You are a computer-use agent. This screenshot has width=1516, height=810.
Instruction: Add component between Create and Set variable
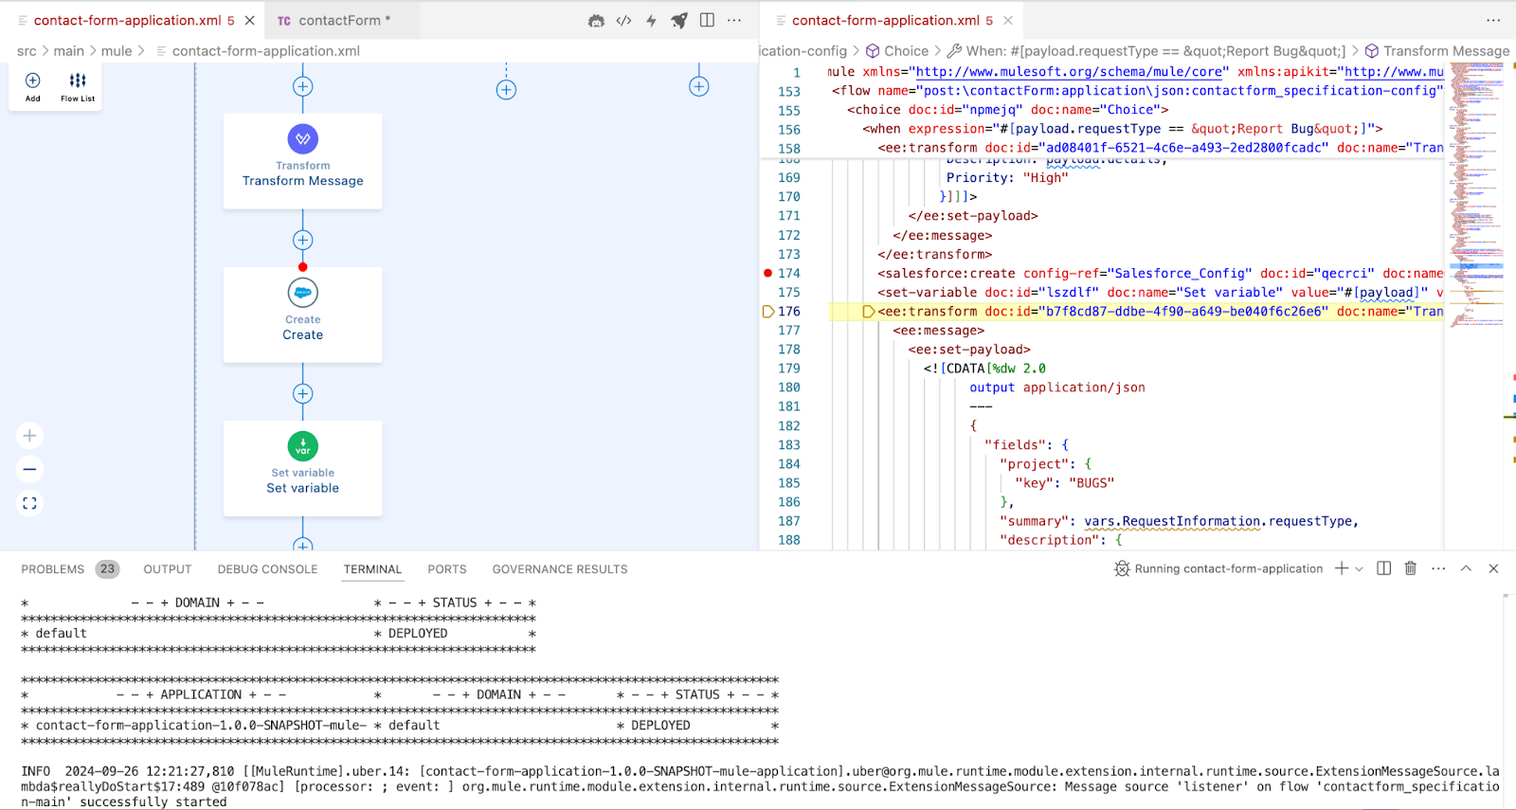tap(303, 394)
